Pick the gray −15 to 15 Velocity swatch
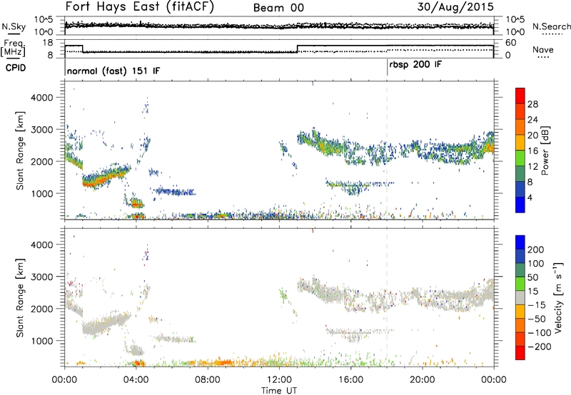This screenshot has height=395, width=571. coord(520,297)
